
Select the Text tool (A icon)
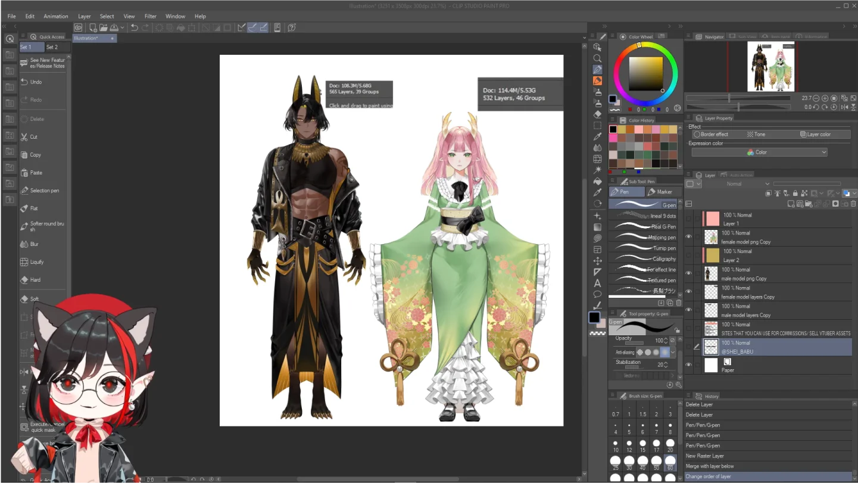click(597, 283)
